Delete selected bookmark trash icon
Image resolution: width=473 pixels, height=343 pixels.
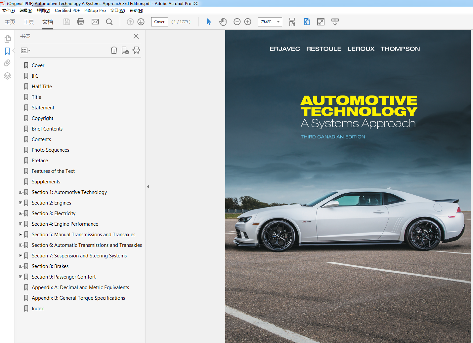pyautogui.click(x=114, y=50)
